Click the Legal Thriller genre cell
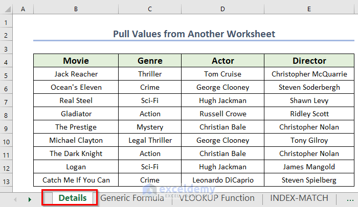The width and height of the screenshot is (358, 207). pos(150,140)
